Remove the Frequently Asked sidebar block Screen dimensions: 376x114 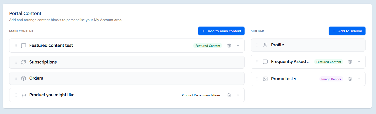[350, 62]
